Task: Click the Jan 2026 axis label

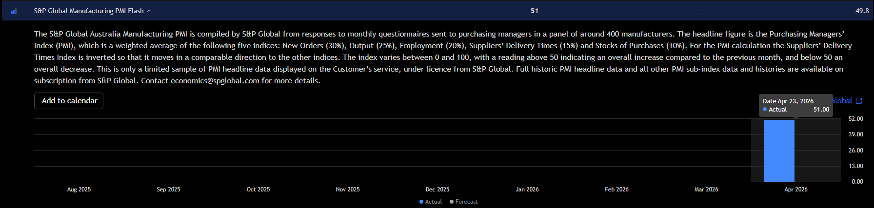Action: click(x=527, y=189)
